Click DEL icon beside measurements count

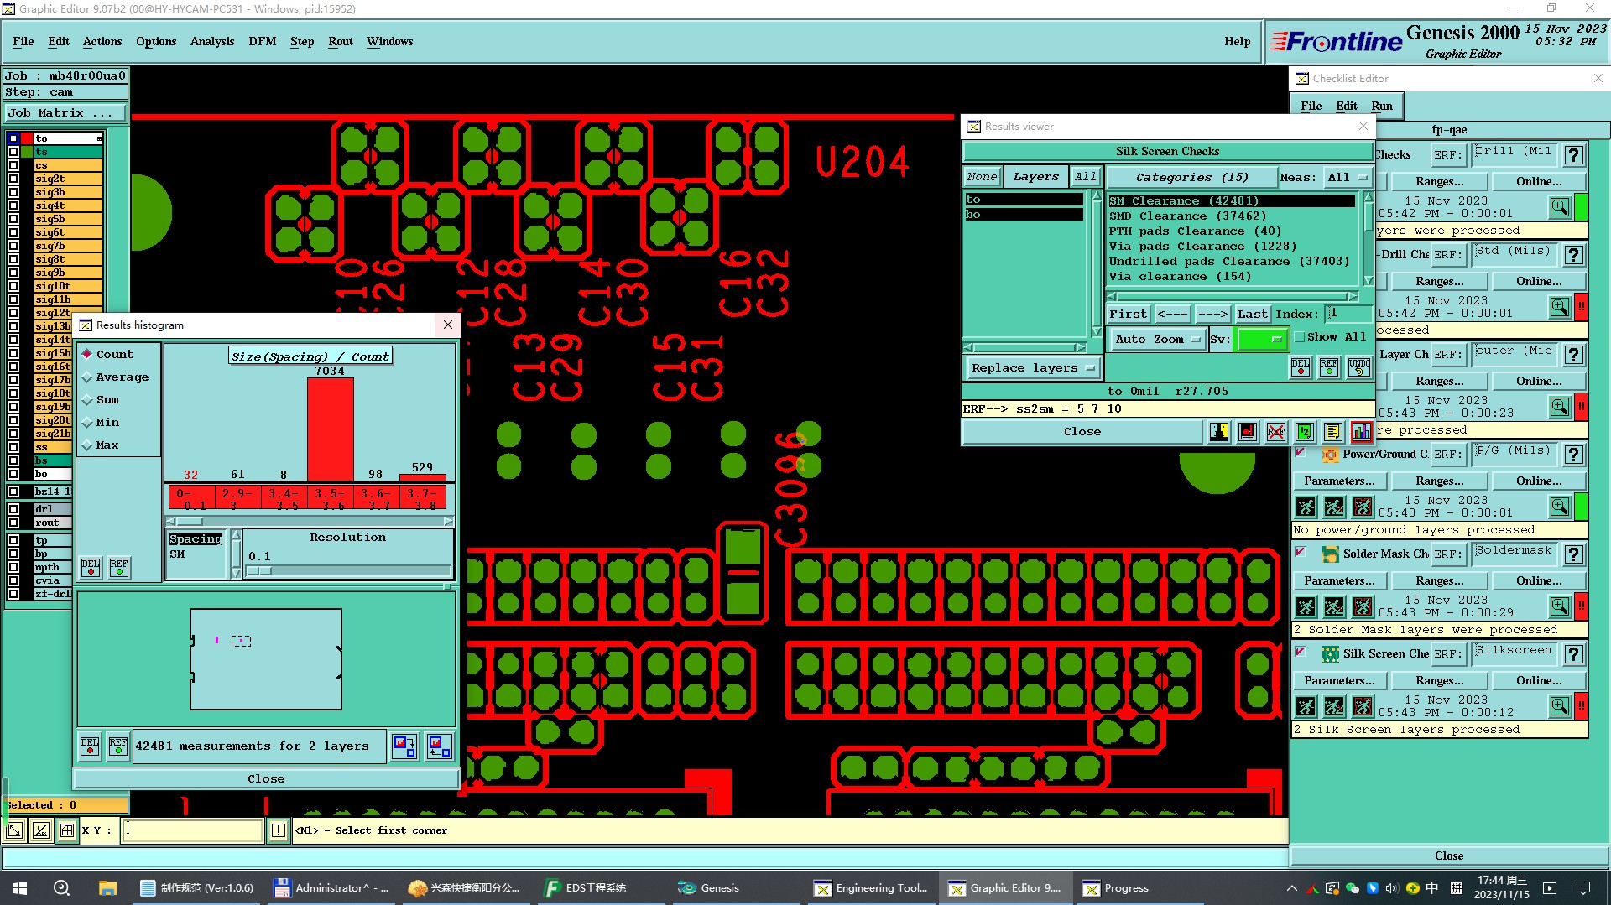click(90, 746)
